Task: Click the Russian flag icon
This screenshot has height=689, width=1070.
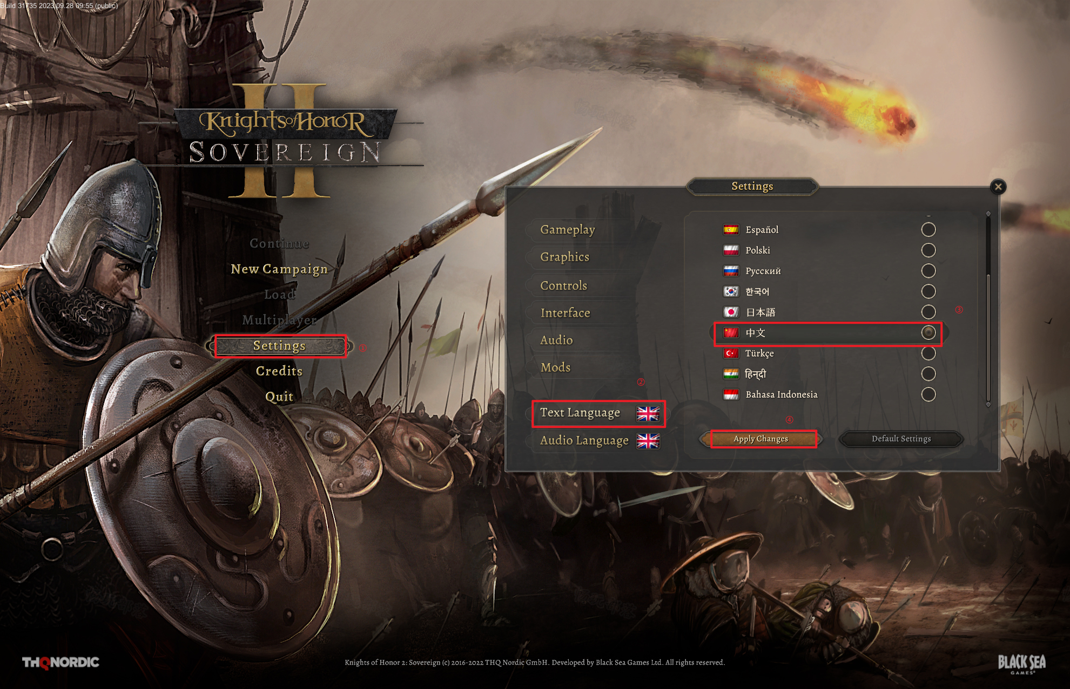Action: pos(731,271)
